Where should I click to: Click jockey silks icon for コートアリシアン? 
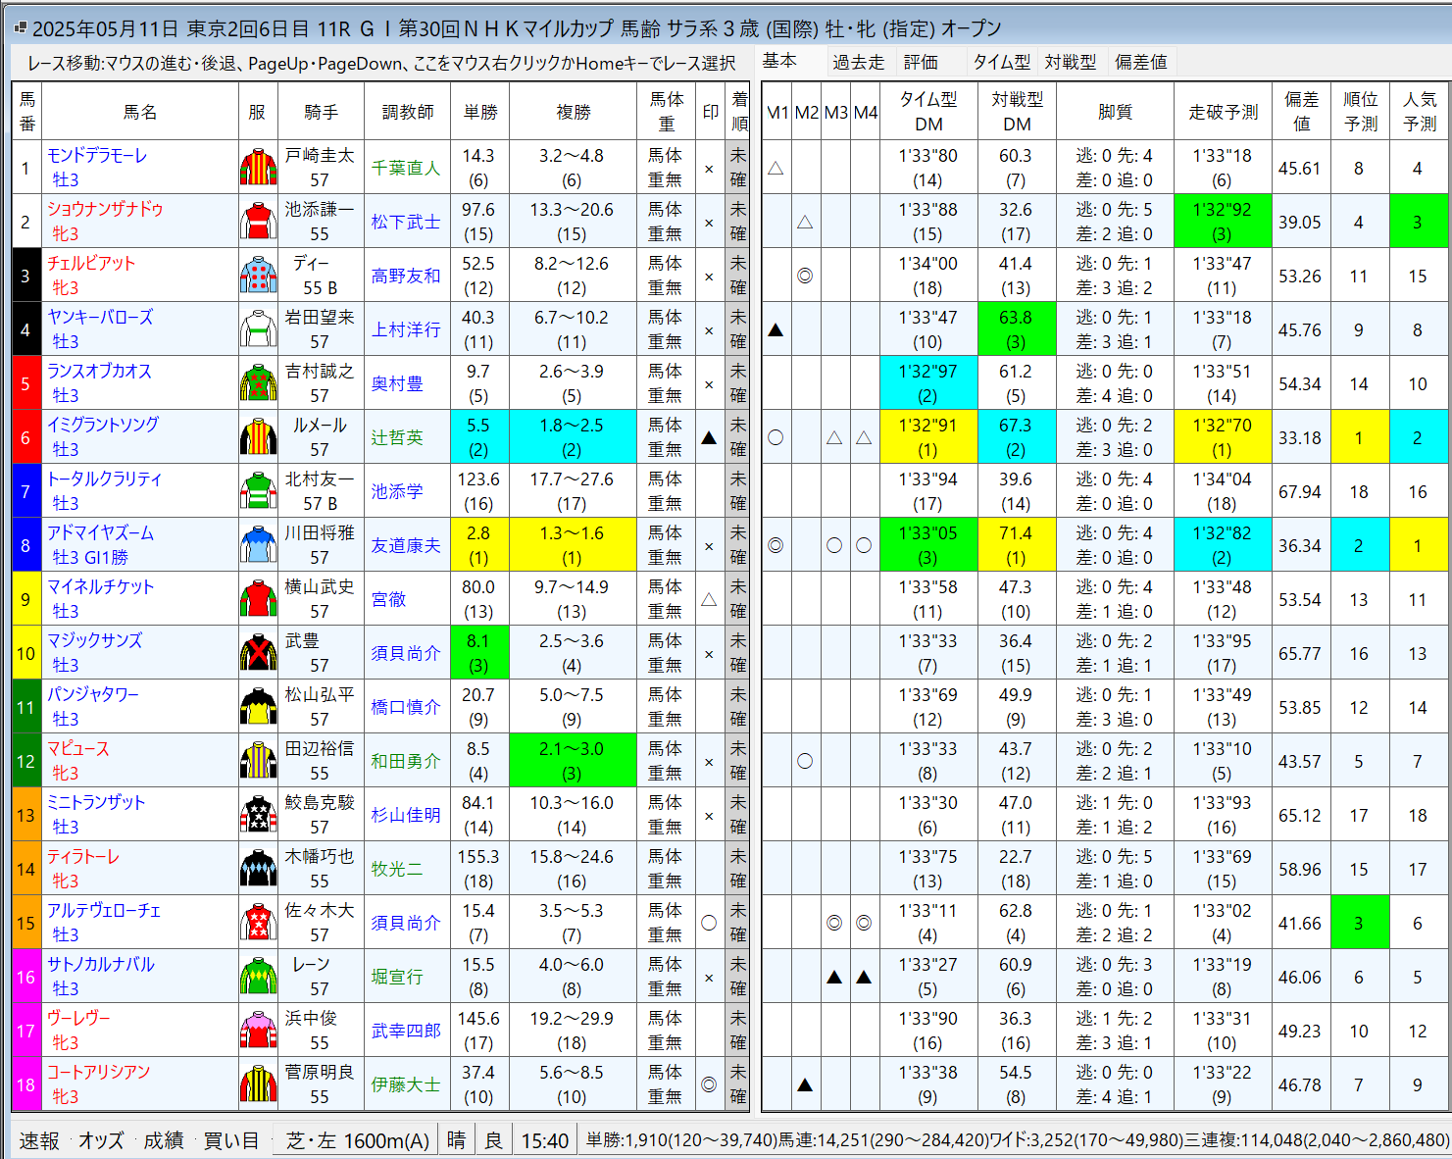pos(258,1084)
